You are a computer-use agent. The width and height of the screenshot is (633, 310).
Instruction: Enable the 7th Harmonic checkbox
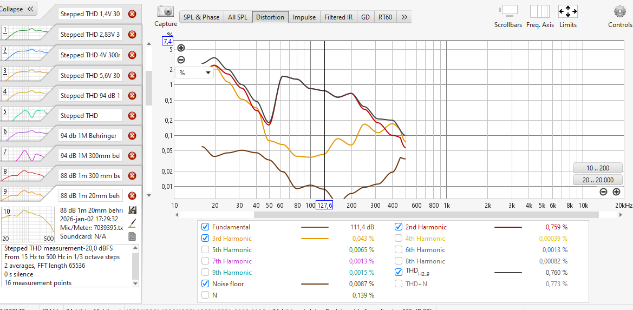(x=205, y=261)
